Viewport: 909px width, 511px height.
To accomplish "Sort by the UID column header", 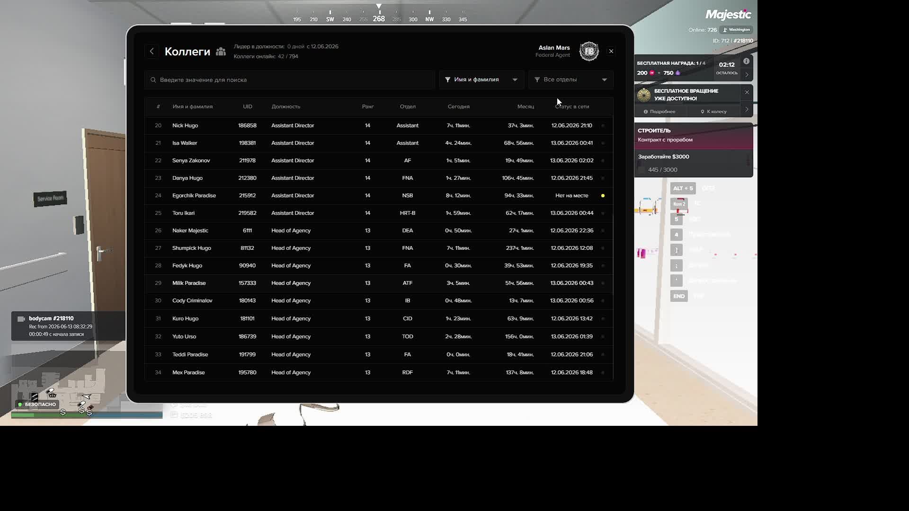I will (x=247, y=106).
